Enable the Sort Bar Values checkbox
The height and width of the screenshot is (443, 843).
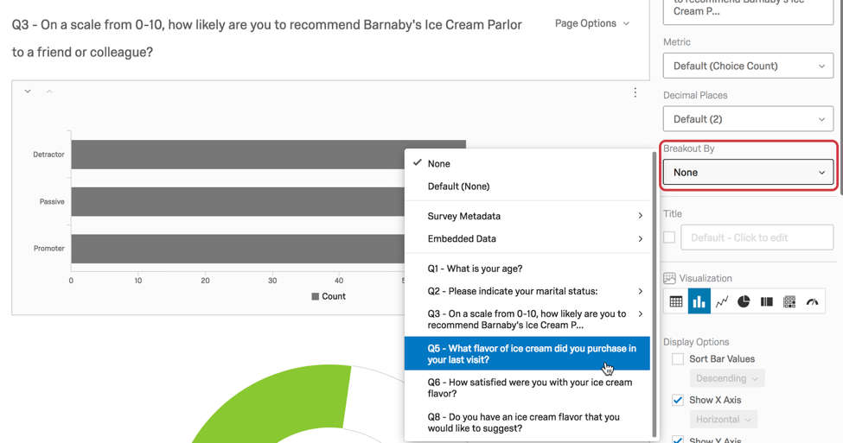(x=678, y=358)
